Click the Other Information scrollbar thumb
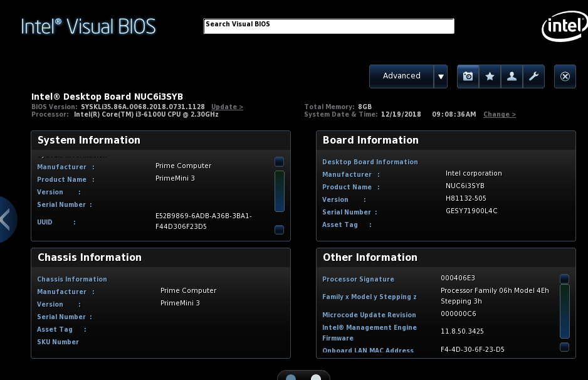 564,311
